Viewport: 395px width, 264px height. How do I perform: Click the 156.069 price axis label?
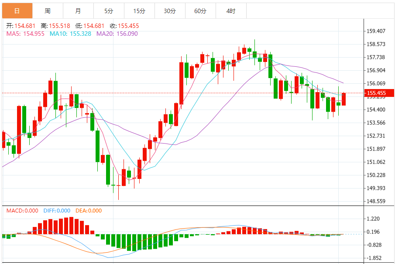[376, 84]
